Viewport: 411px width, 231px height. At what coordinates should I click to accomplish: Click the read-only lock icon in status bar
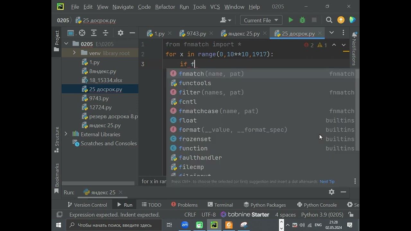(x=351, y=215)
